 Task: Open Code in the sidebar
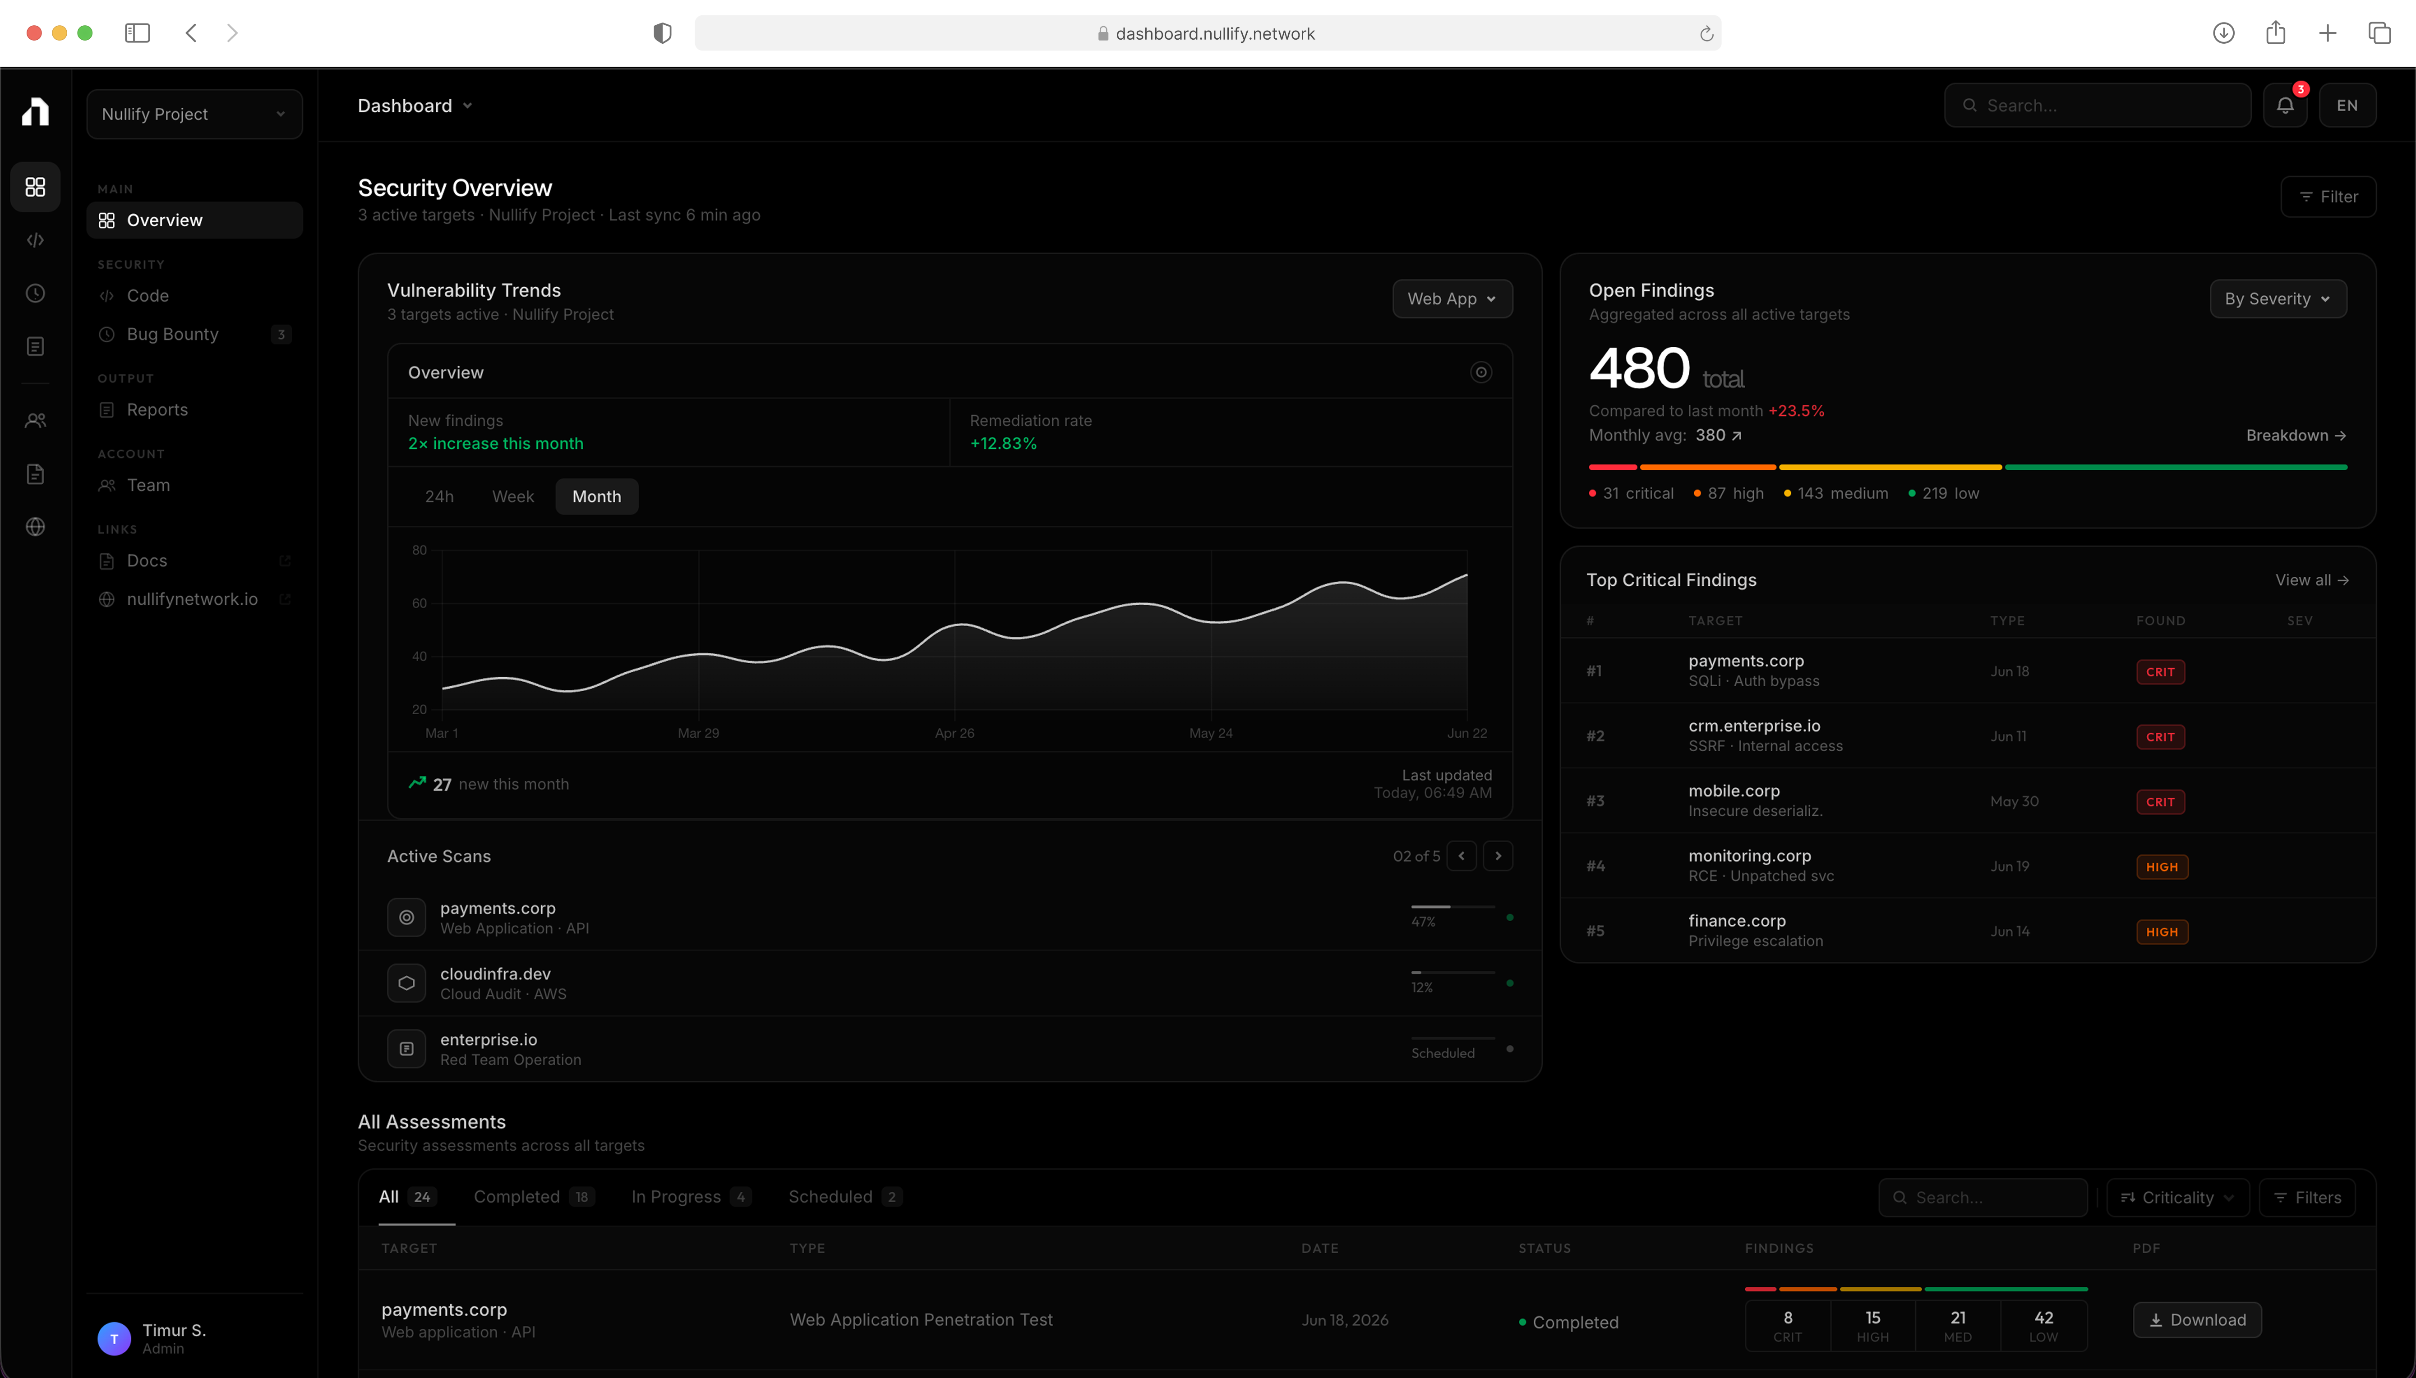click(194, 296)
